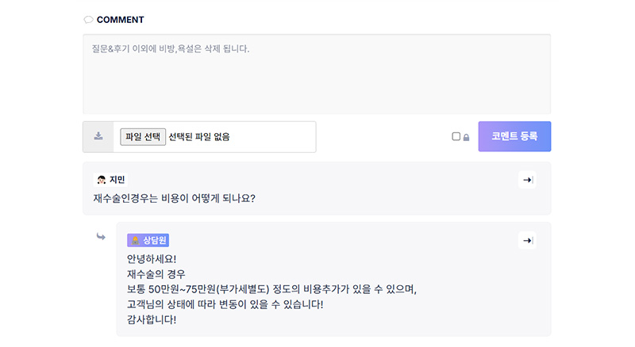
Task: Click the 선택된 파일 없음 text
Action: (199, 137)
